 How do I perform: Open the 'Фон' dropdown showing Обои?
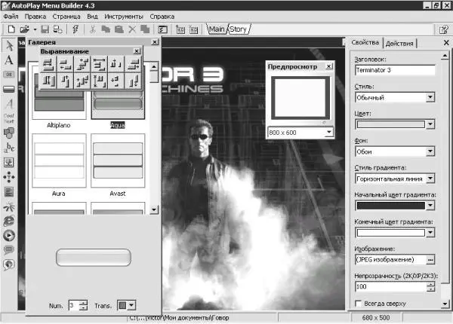click(x=430, y=151)
